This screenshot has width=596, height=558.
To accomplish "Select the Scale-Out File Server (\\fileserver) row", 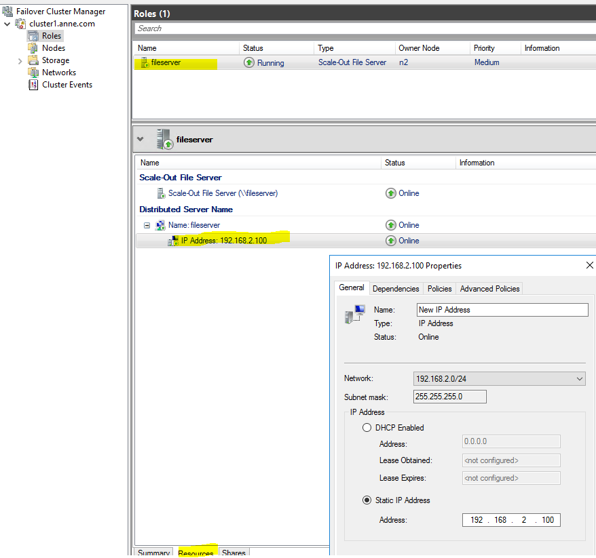I will [366, 193].
